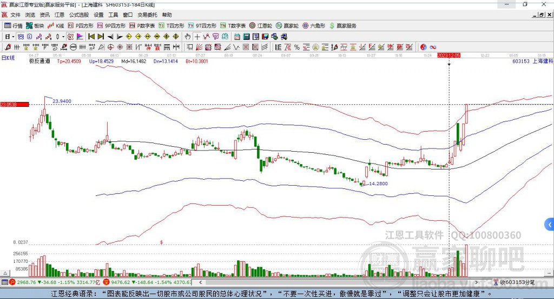Click the 沪 Shanghai index status icon

12,282
